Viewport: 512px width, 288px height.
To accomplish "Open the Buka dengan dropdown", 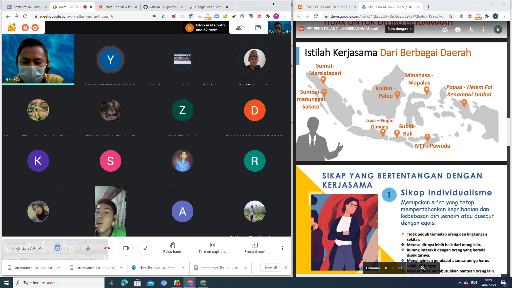I will tap(399, 29).
